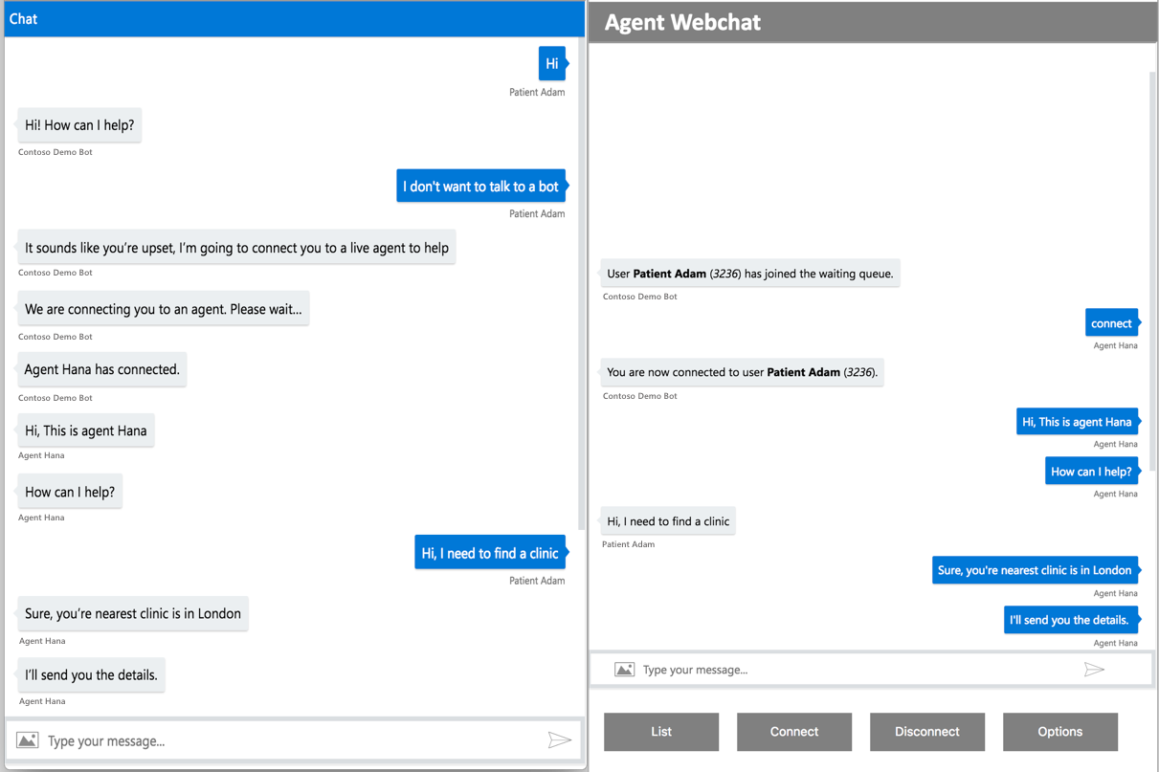Click the 'Agent Hana has connected' message
This screenshot has height=772, width=1159.
101,369
